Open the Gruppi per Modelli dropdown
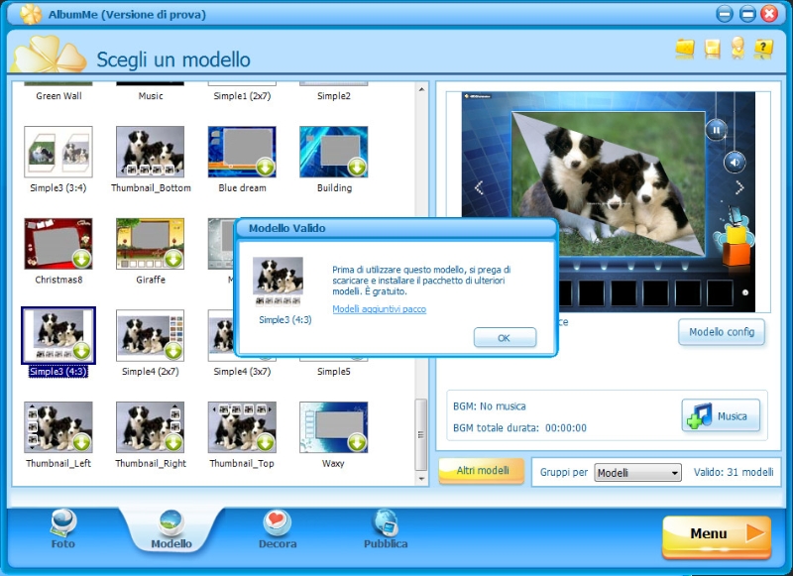The image size is (793, 576). 637,473
